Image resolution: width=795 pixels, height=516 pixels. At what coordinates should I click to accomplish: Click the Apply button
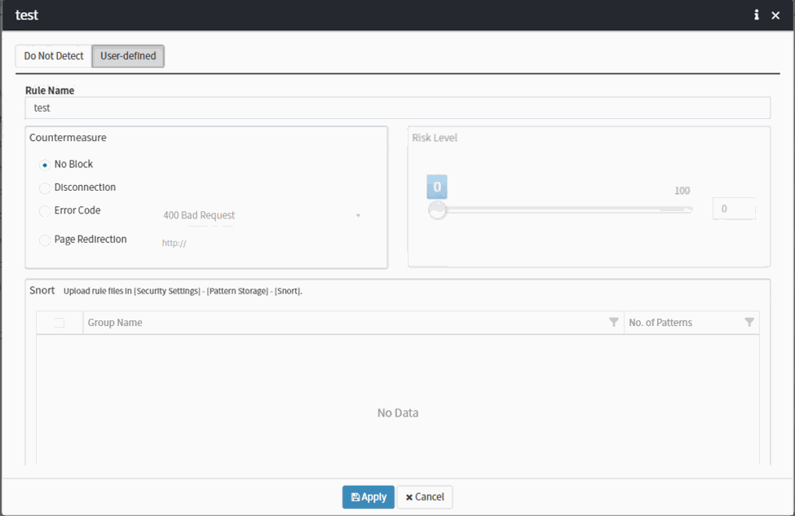(368, 497)
